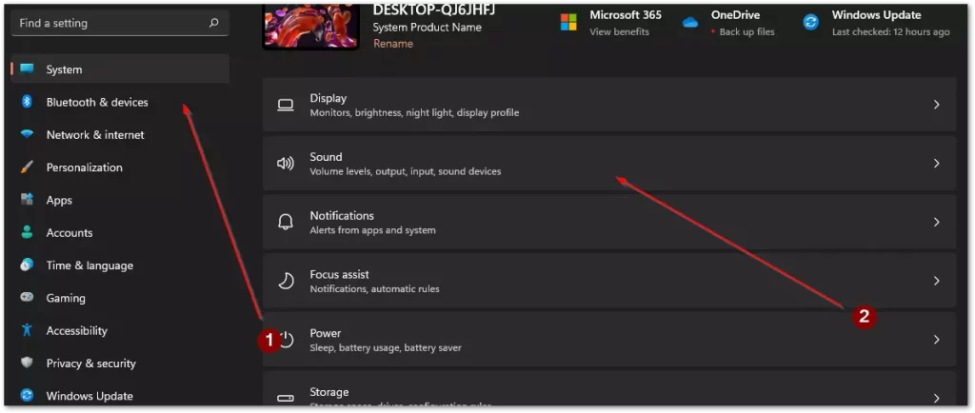
Task: Click the Gaming controller icon
Action: tap(27, 298)
